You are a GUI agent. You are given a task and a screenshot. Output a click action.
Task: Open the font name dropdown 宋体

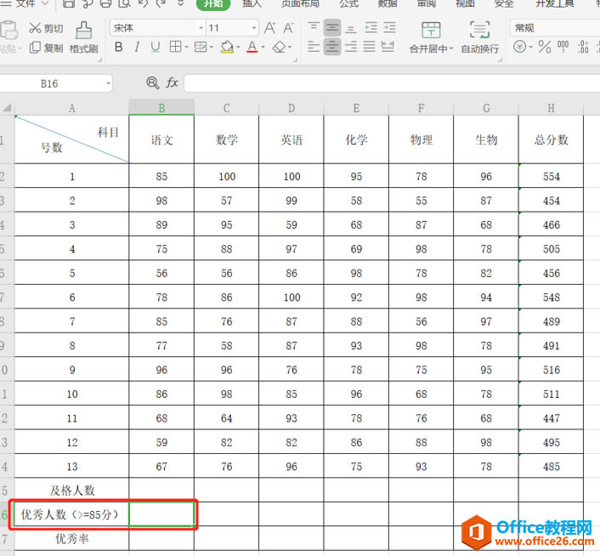pyautogui.click(x=201, y=28)
